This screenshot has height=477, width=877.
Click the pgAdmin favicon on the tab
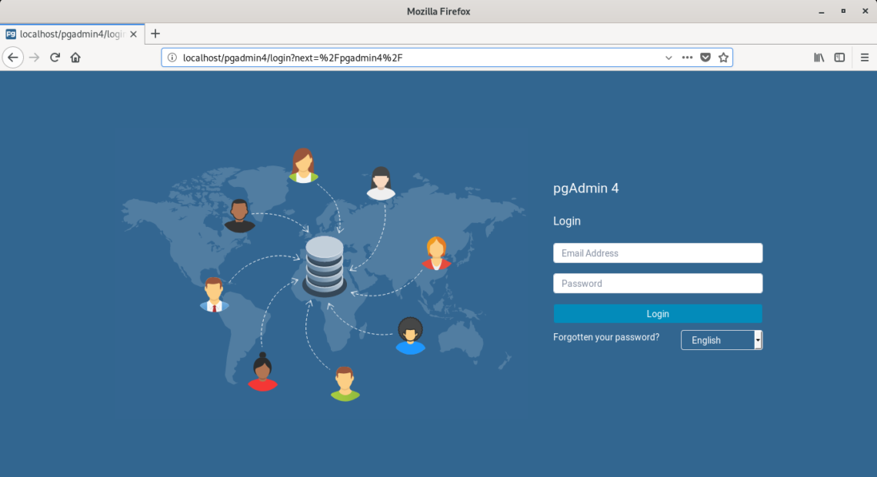pyautogui.click(x=11, y=34)
